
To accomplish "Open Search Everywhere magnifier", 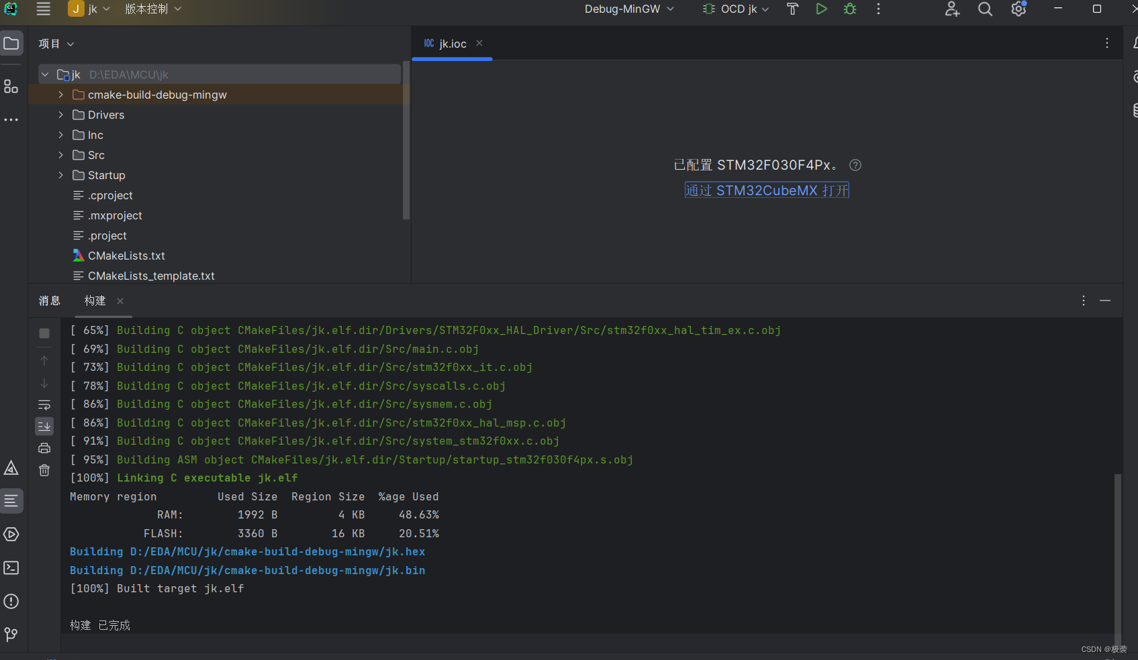I will (x=985, y=9).
